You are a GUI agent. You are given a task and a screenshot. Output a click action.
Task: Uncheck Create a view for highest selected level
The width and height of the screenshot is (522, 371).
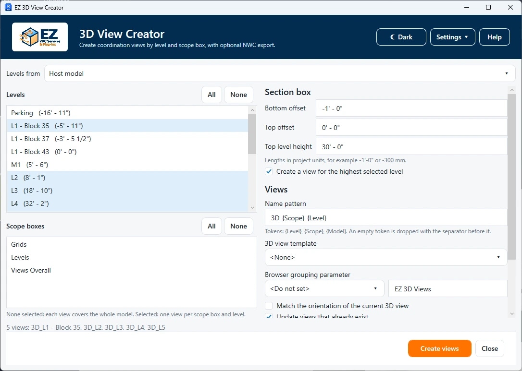pyautogui.click(x=269, y=171)
